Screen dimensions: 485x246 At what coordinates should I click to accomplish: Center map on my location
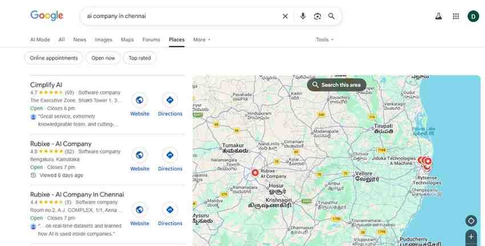click(x=471, y=221)
